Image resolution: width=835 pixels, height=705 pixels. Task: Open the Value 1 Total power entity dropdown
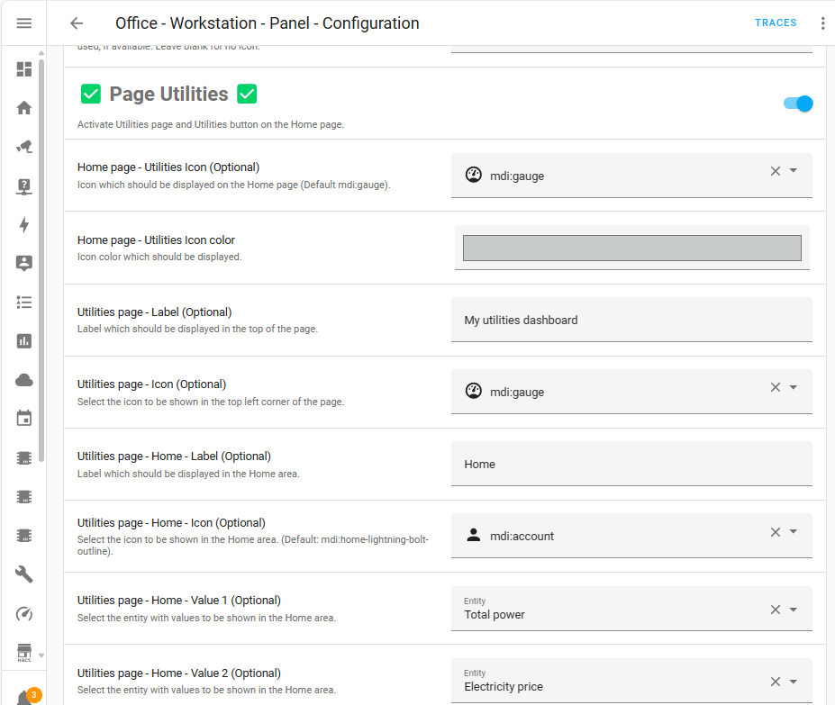[x=794, y=610]
